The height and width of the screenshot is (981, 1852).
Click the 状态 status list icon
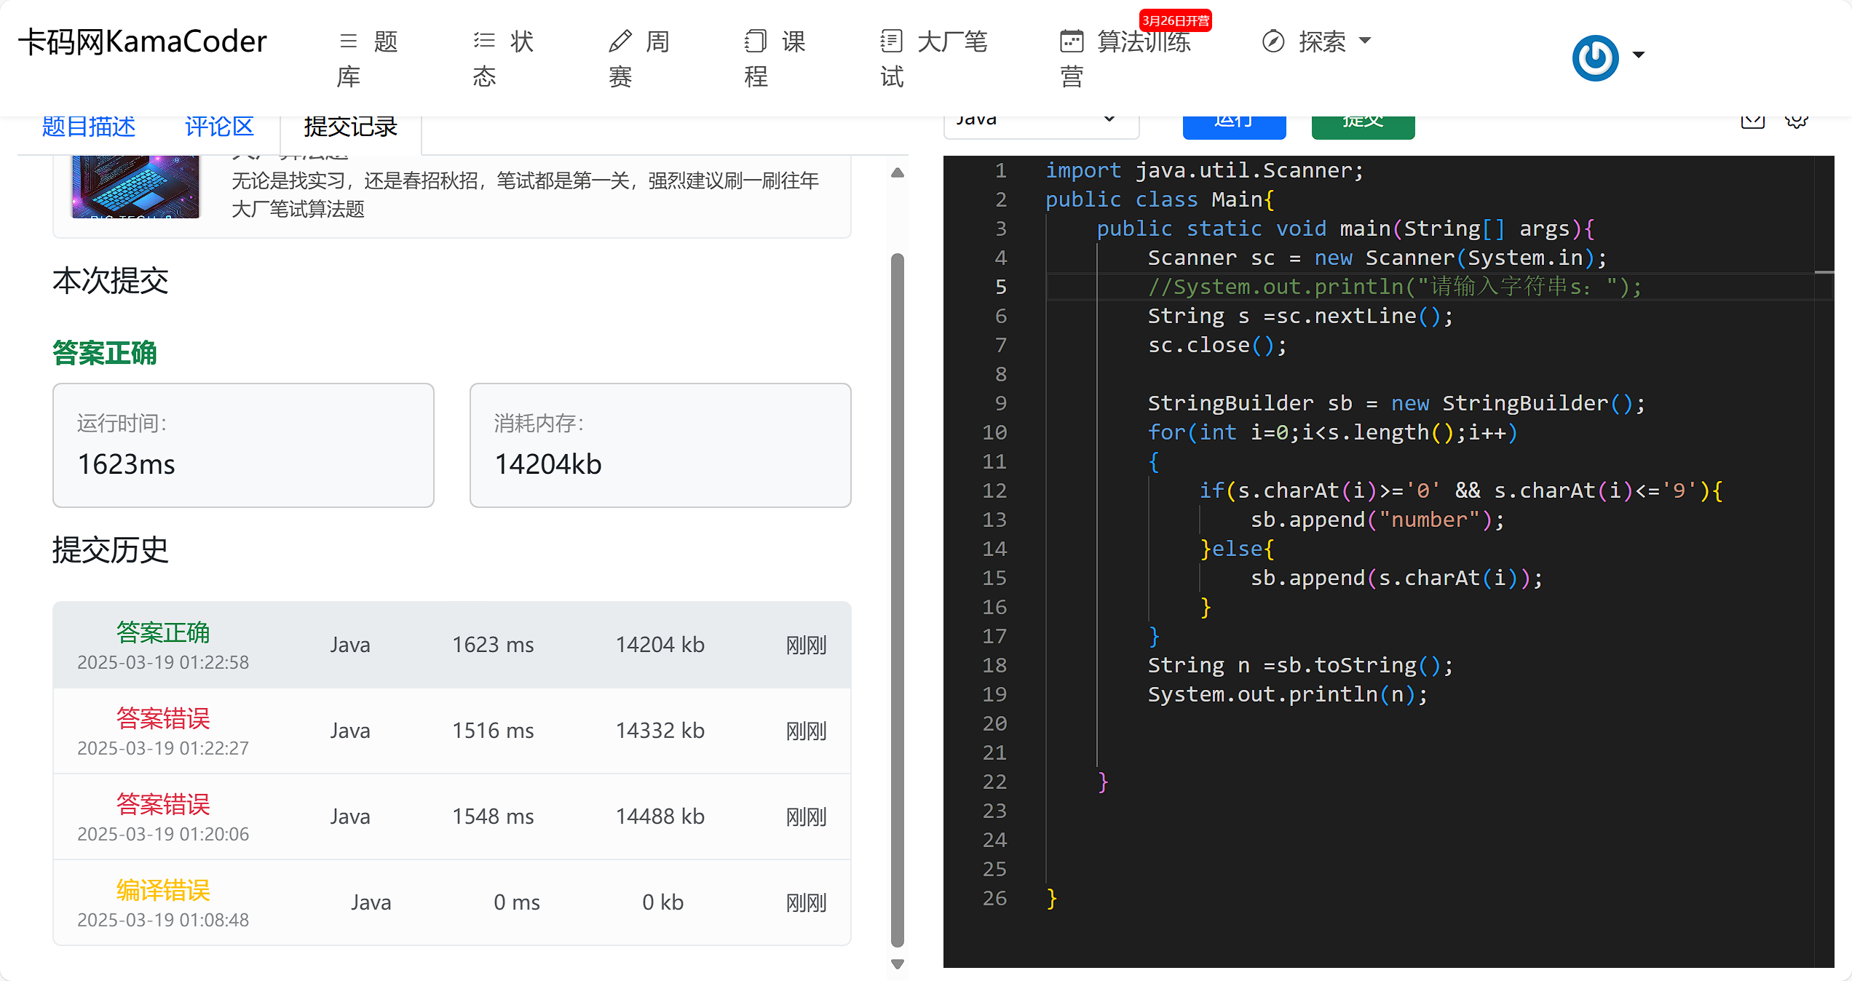point(484,41)
